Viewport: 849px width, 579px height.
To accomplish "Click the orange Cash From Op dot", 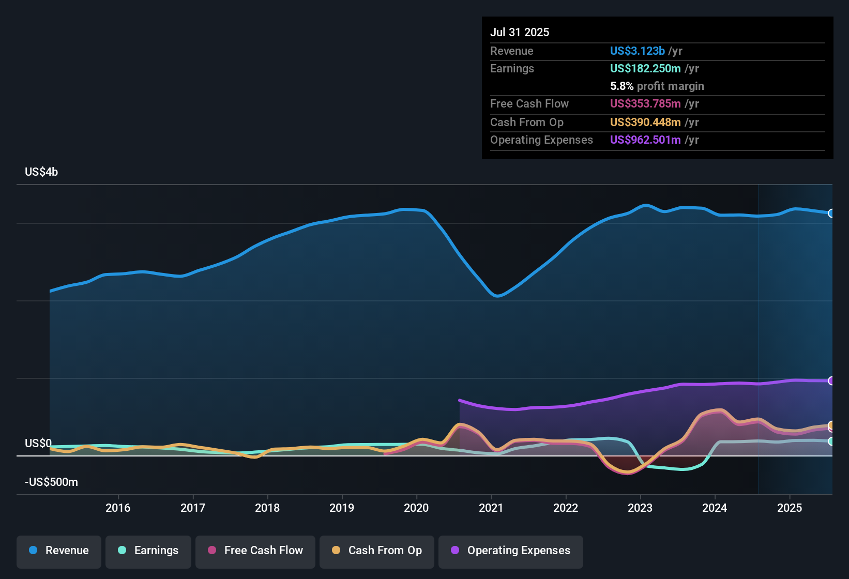I will 336,551.
